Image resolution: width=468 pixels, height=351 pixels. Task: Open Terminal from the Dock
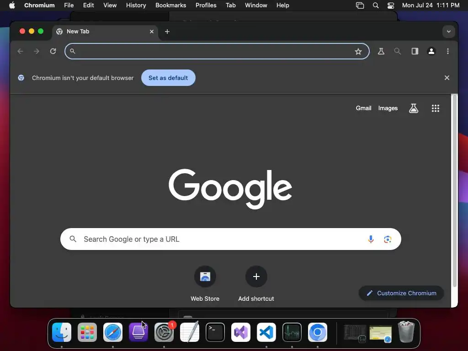click(215, 332)
